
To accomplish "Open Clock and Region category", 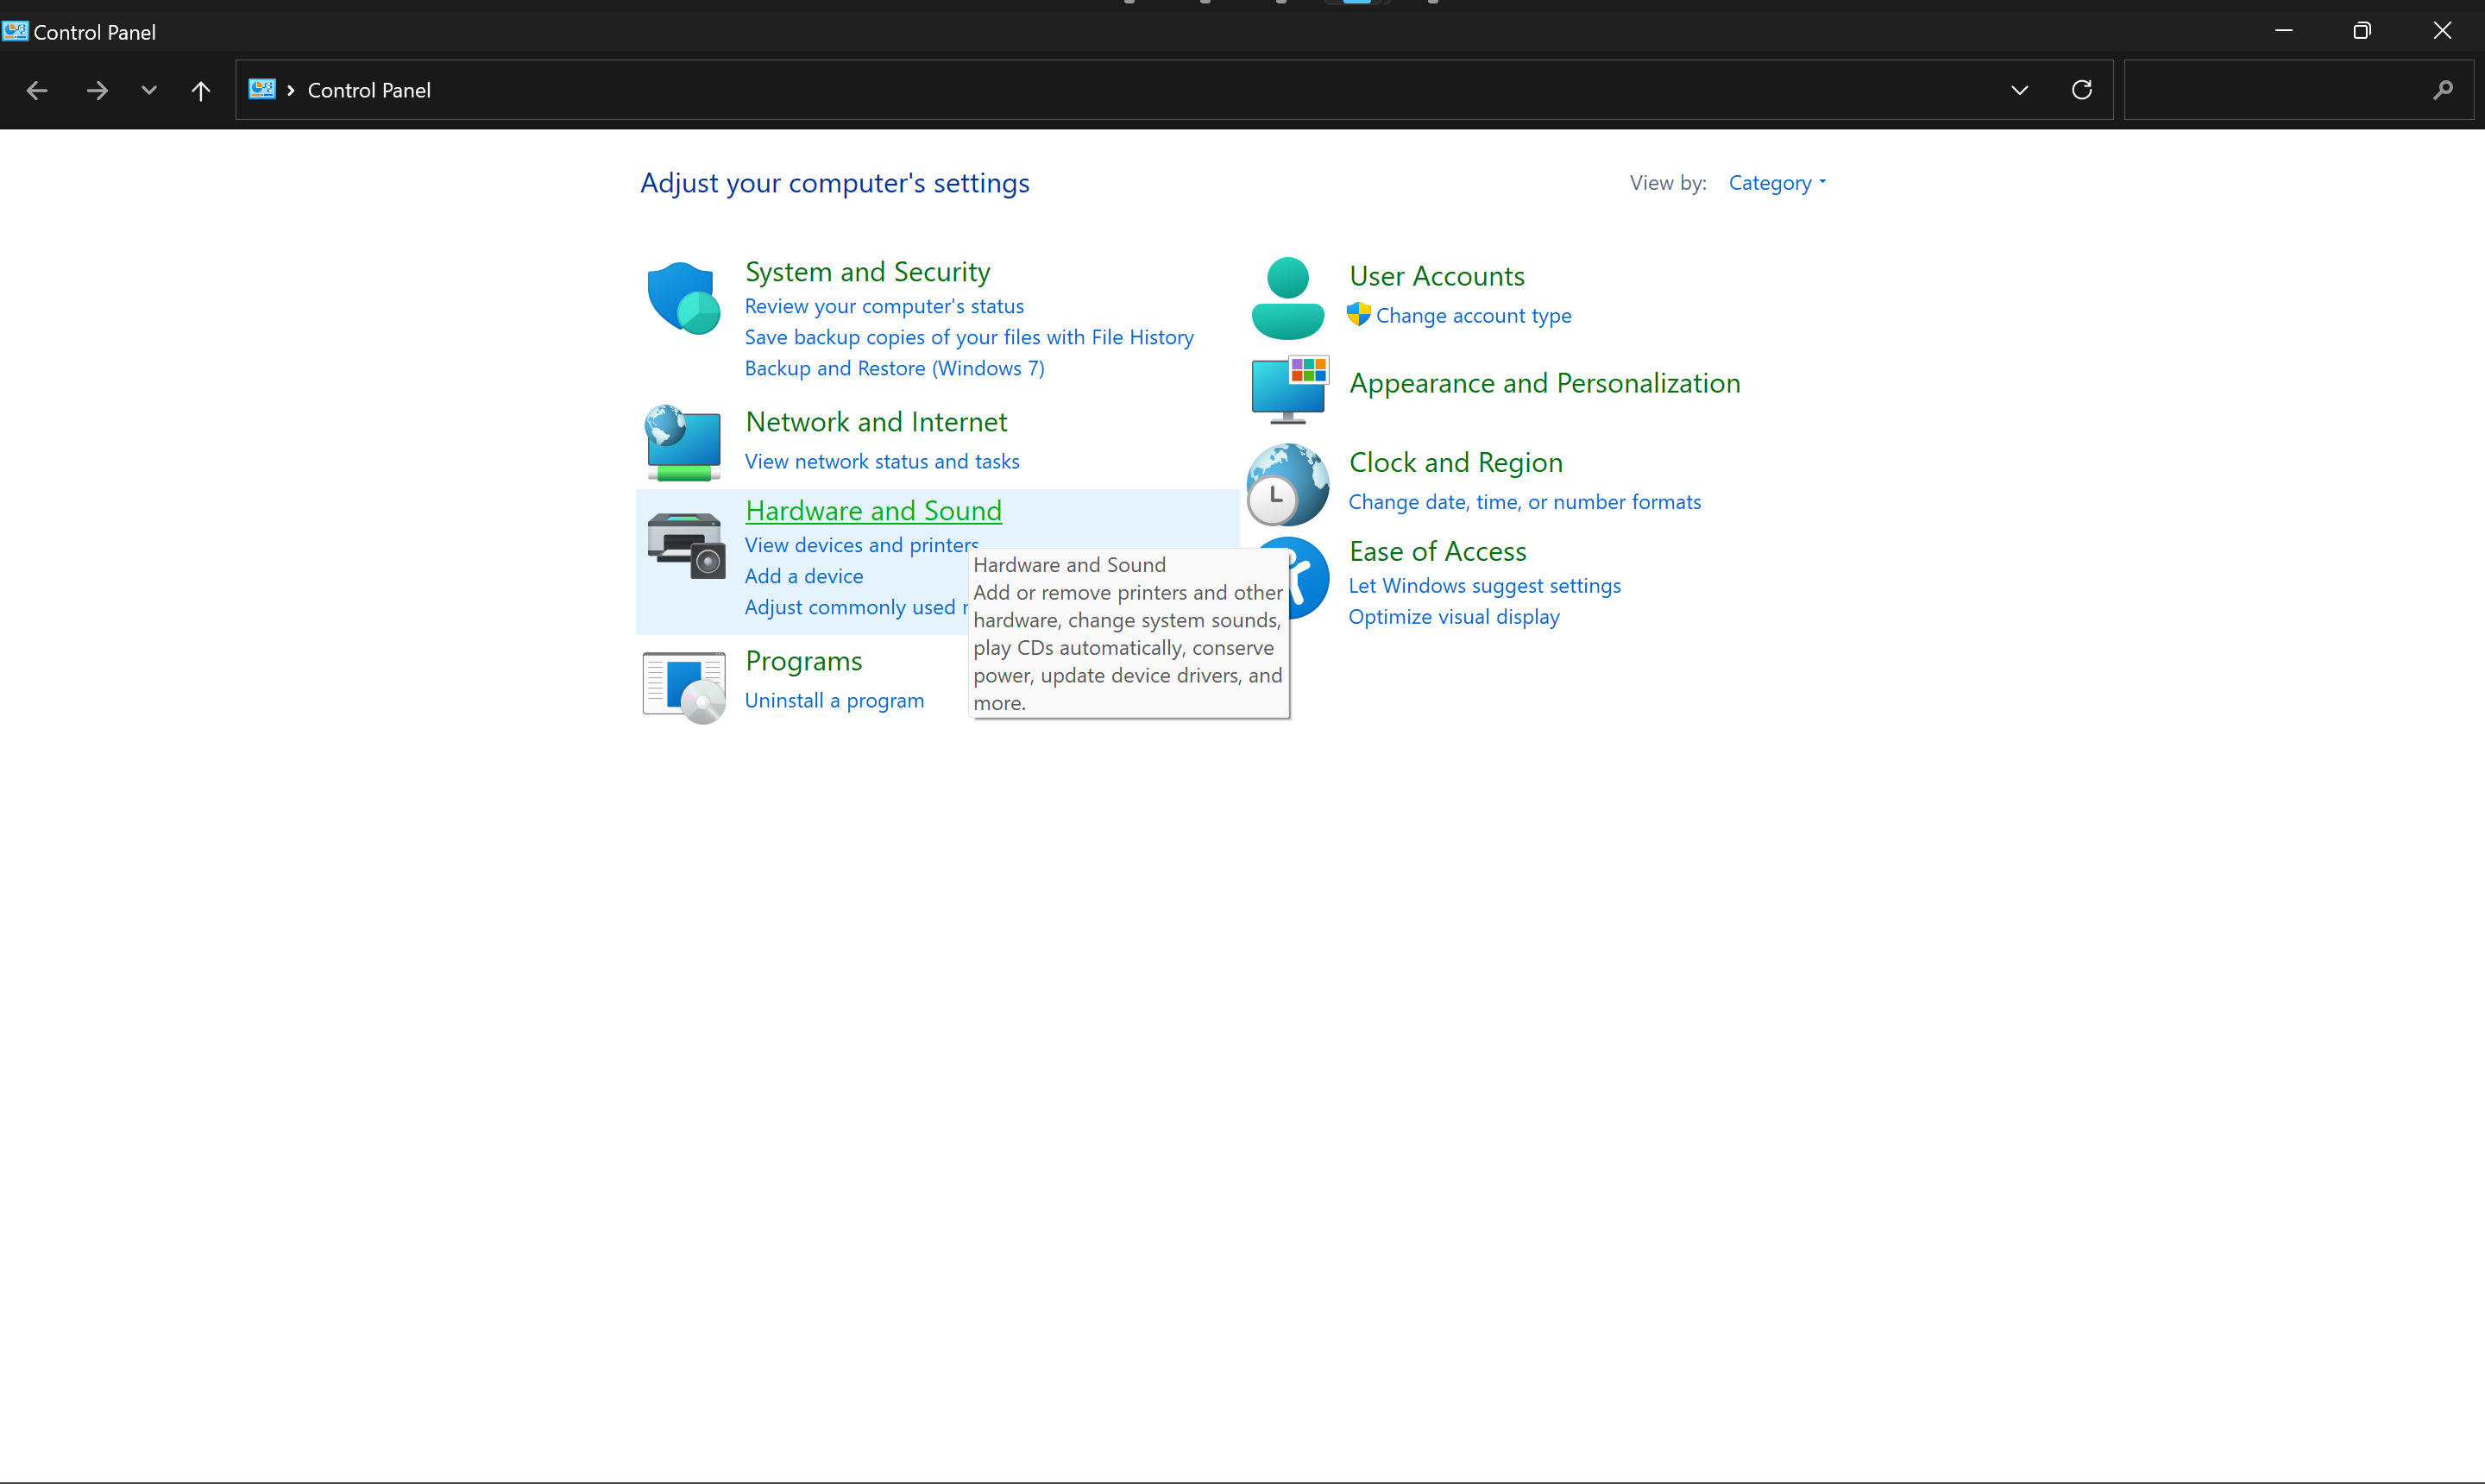I will [1456, 462].
